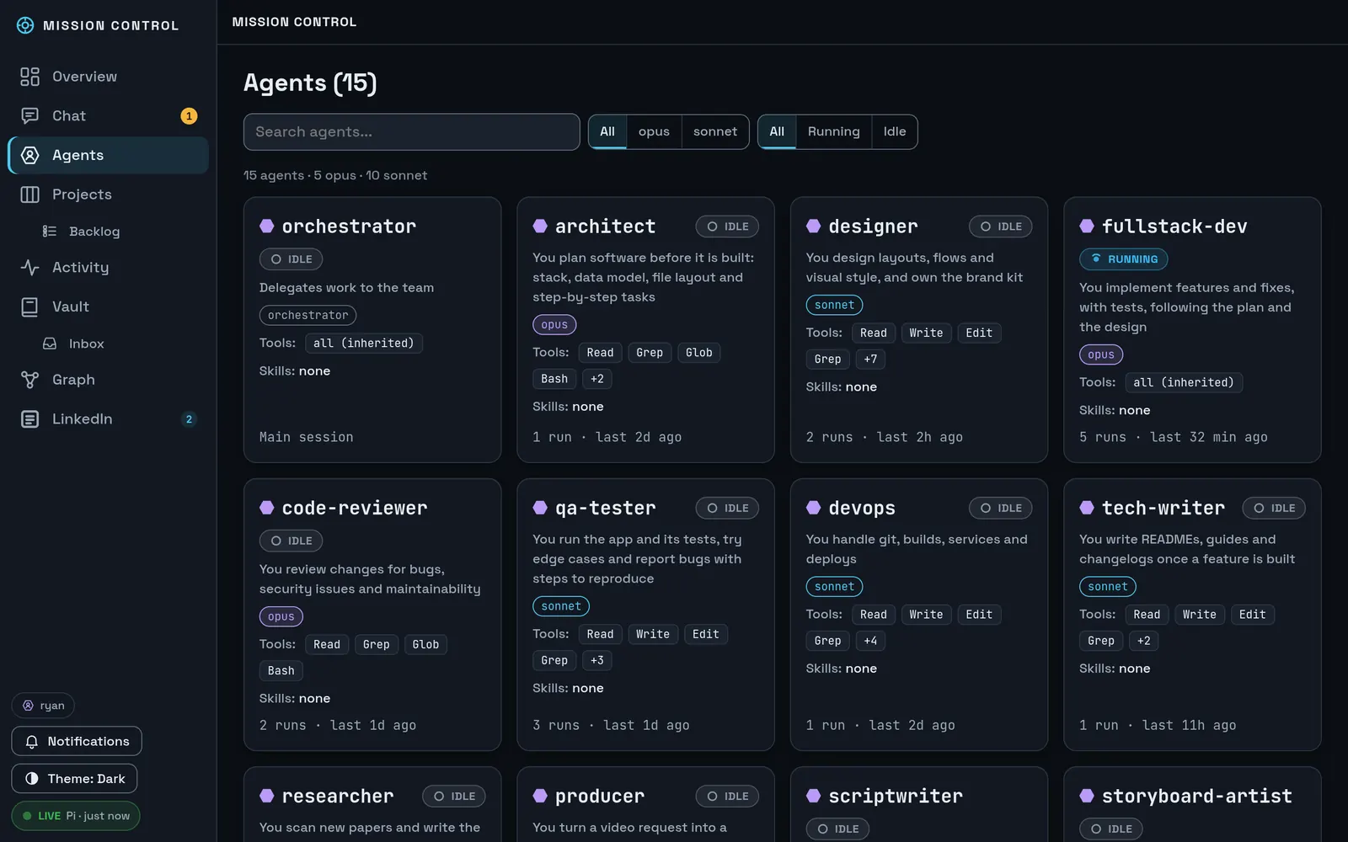Open the storyboard-artist agent title
The width and height of the screenshot is (1348, 842).
coord(1197,796)
